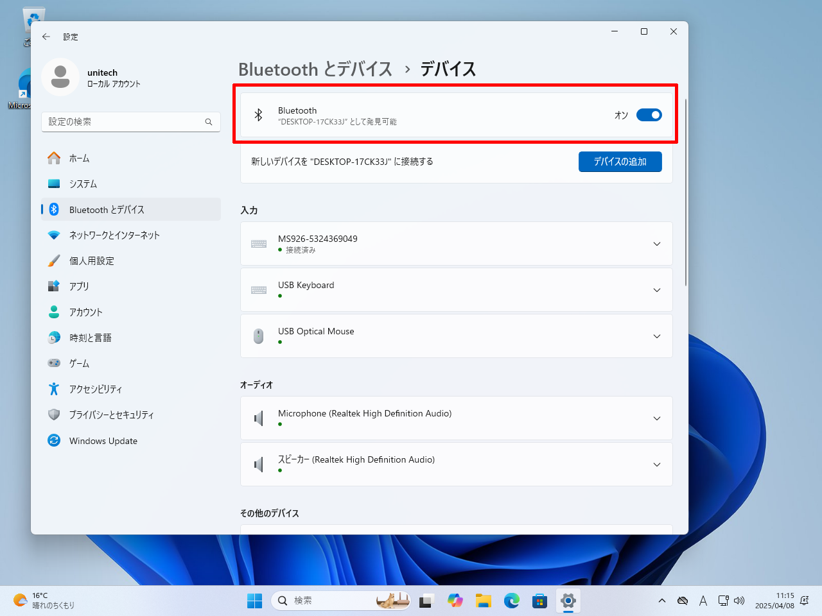Open 時刻と言語 settings
The width and height of the screenshot is (822, 616).
131,338
